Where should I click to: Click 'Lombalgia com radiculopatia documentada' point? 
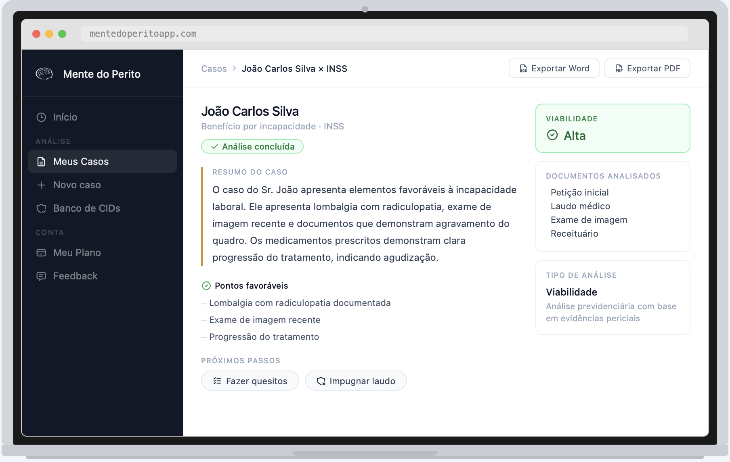point(300,303)
